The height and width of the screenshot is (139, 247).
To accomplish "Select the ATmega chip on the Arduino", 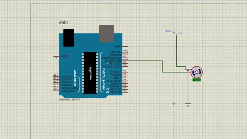I will 90,73.
